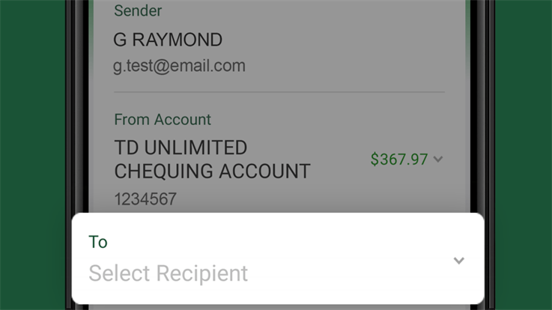
Task: Open the Select Recipient dropdown field
Action: click(x=278, y=258)
